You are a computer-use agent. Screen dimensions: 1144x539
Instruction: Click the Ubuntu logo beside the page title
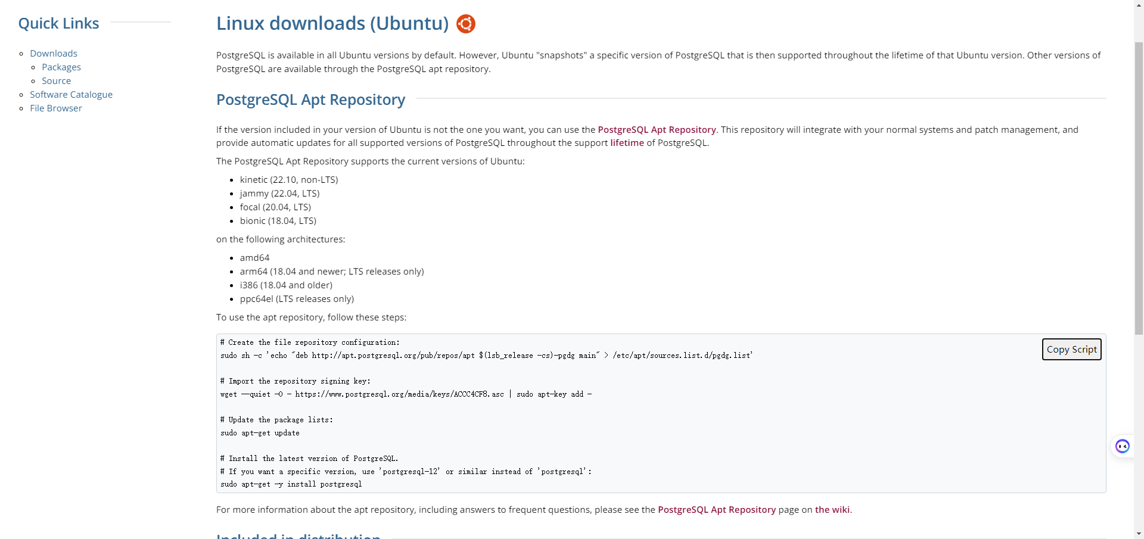(465, 24)
